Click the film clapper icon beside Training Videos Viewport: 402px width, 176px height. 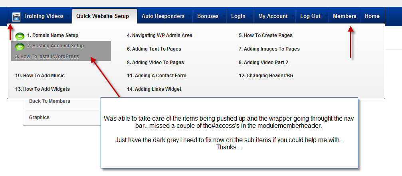tap(16, 16)
